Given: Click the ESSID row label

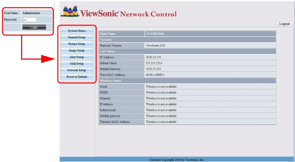Looking at the screenshot, I should pos(104,93).
